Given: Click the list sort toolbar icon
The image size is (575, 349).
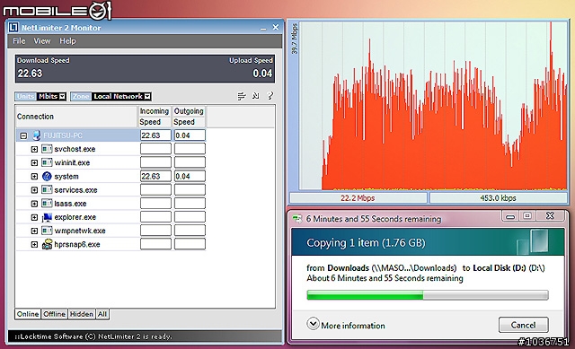Looking at the screenshot, I should point(242,96).
